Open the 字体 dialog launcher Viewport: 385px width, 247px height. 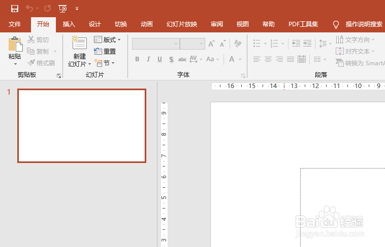point(243,76)
